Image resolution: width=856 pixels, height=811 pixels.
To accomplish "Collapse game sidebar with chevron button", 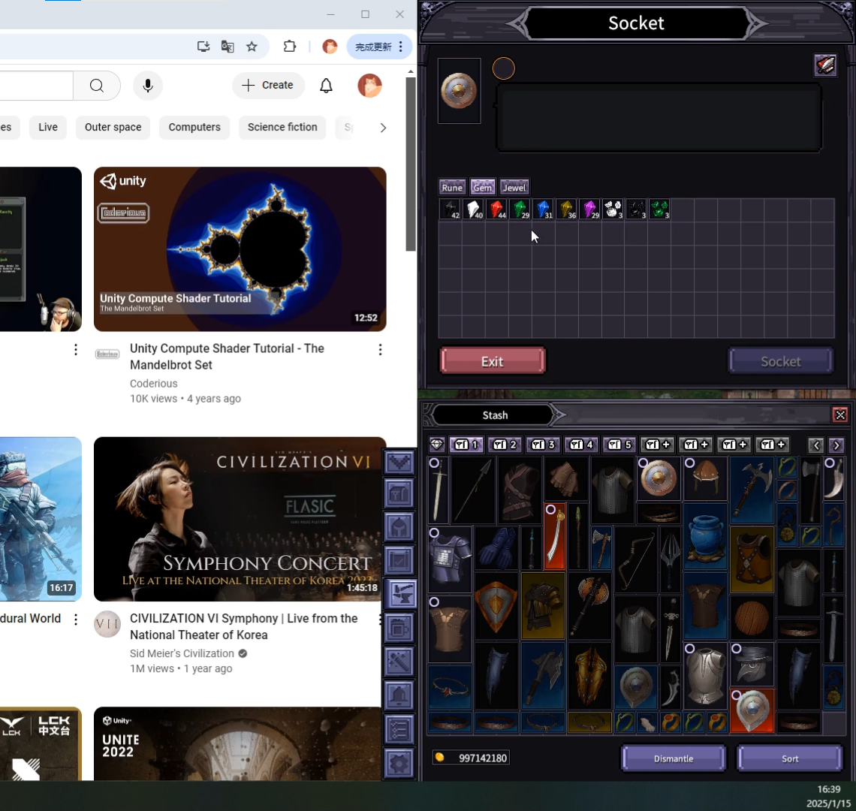I will coord(399,462).
